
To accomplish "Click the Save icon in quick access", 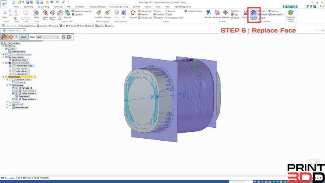I will point(28,2).
